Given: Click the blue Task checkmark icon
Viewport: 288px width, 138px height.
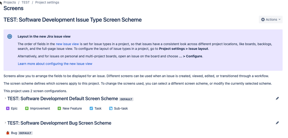Looking at the screenshot, I should (x=91, y=108).
